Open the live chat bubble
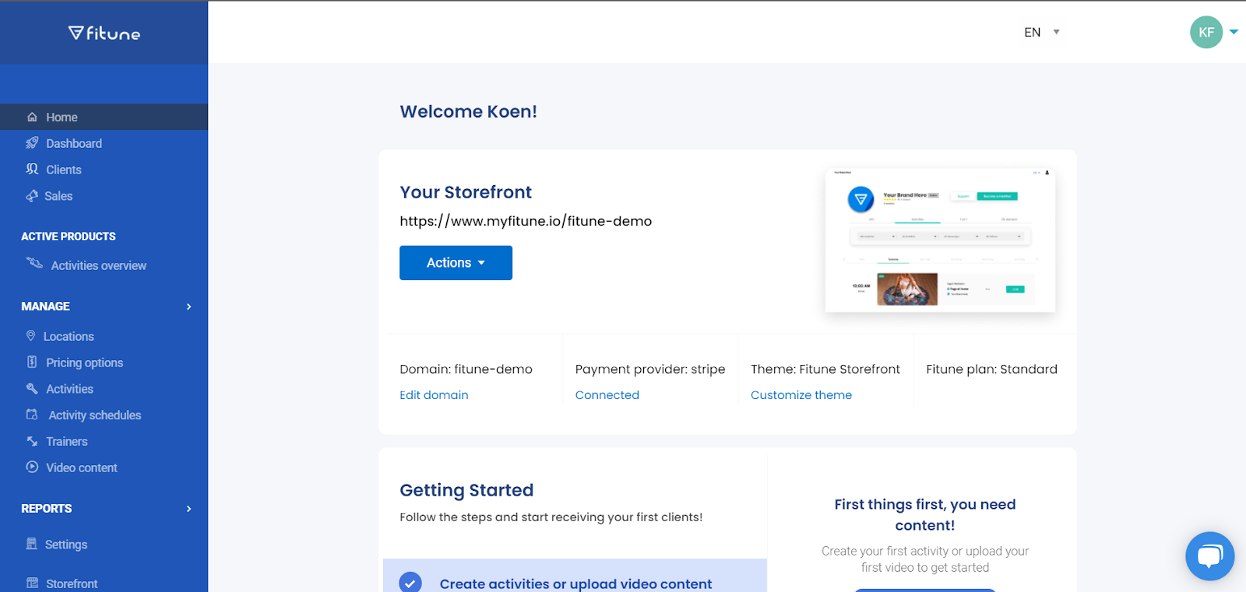The image size is (1246, 592). point(1209,555)
